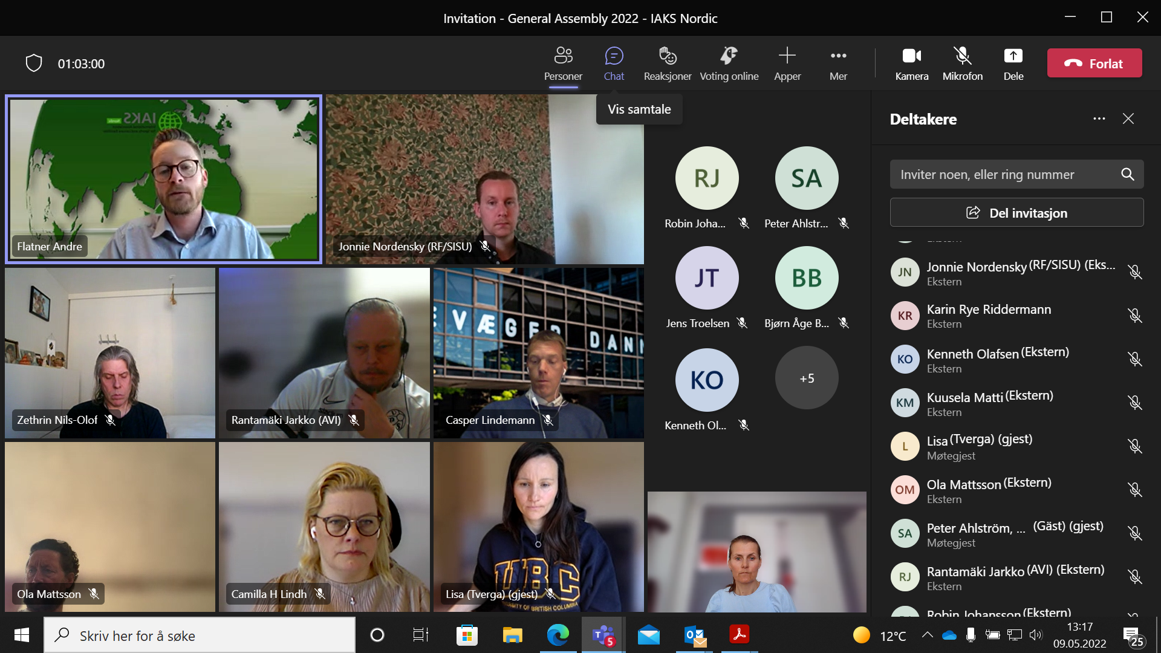Click the shield security icon near timer
Viewport: 1161px width, 653px height.
tap(34, 63)
